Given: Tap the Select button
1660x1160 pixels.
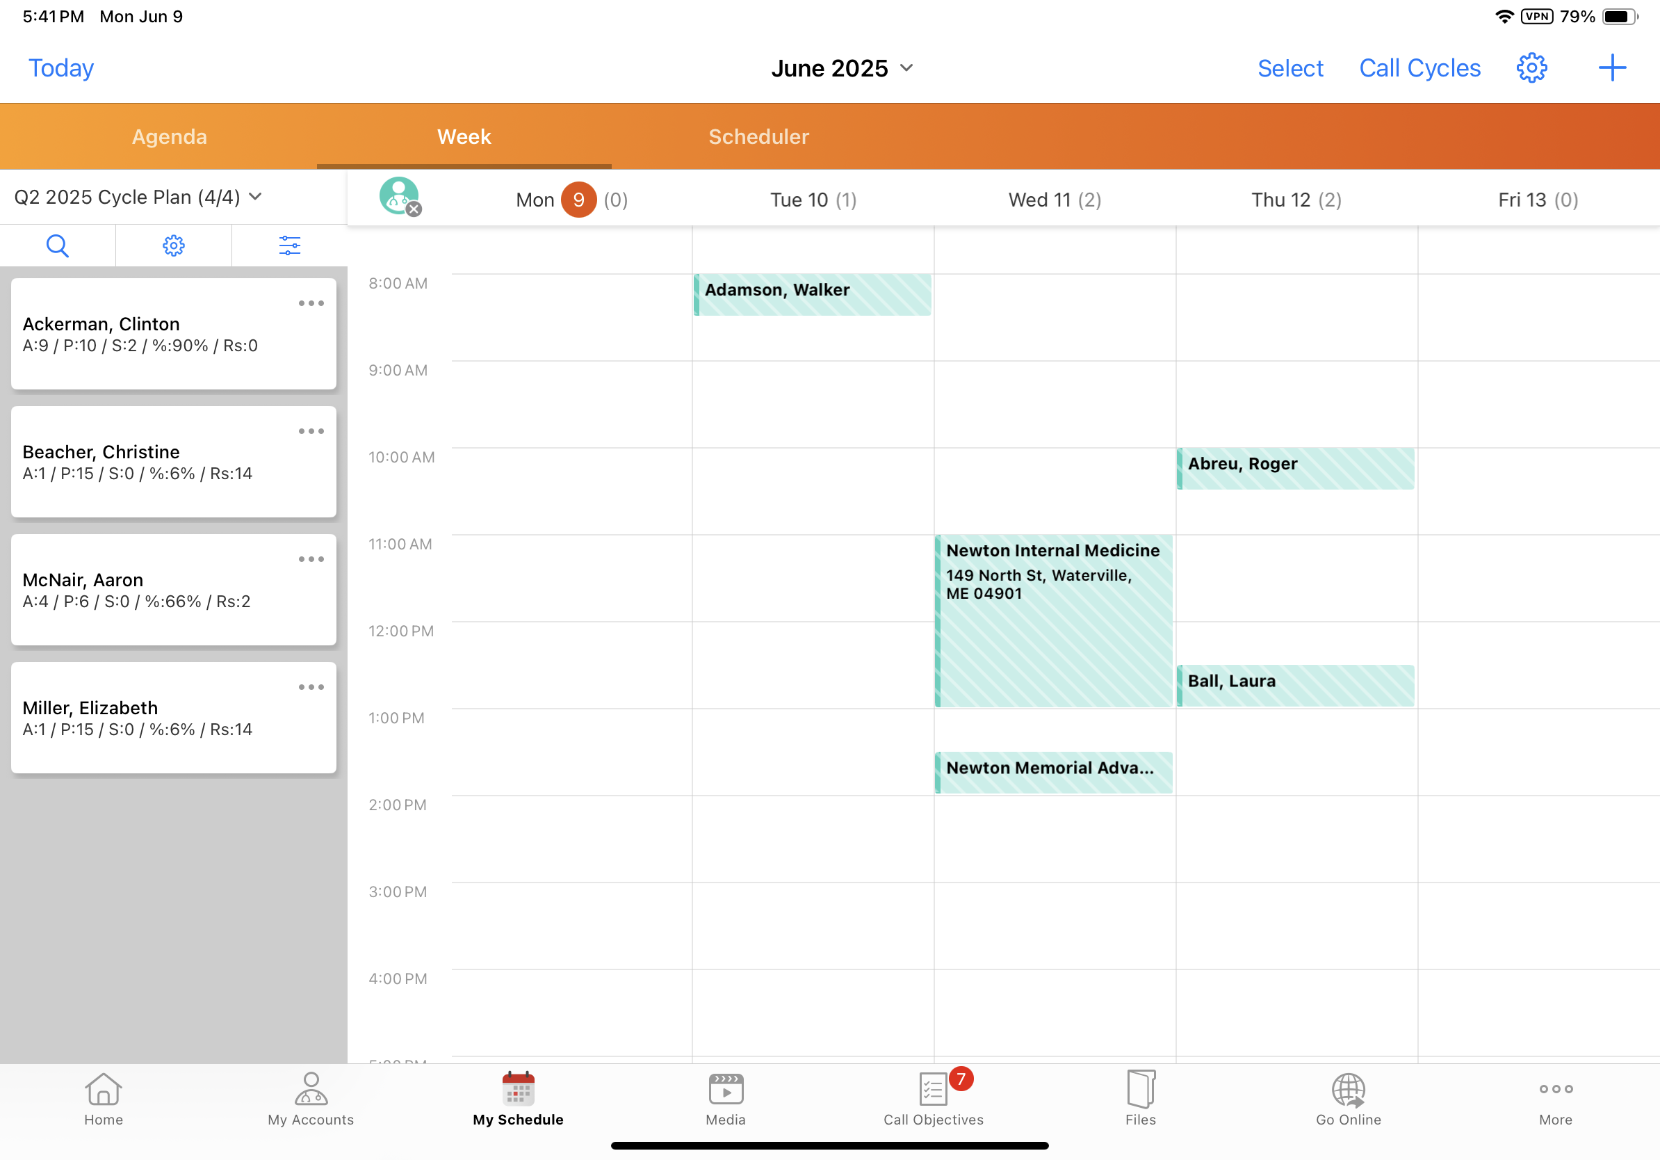Looking at the screenshot, I should 1289,68.
